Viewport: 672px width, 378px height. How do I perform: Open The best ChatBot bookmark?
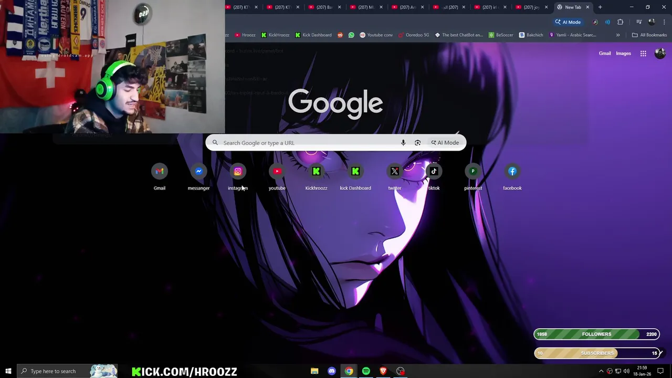tap(459, 35)
